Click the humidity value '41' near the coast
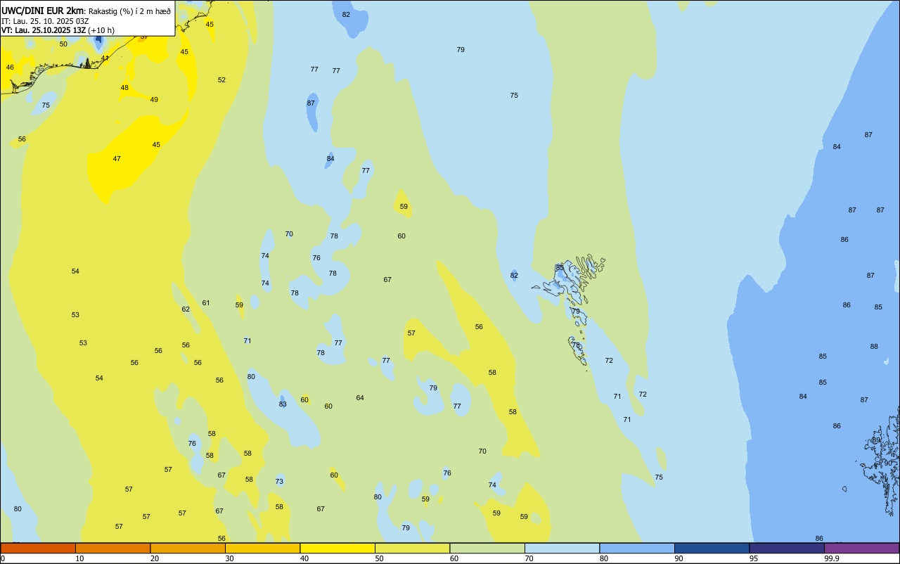900x564 pixels. 105,58
